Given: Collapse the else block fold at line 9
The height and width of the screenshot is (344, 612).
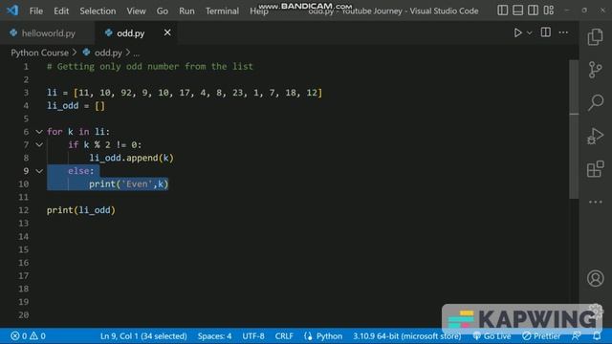Looking at the screenshot, I should coord(39,171).
